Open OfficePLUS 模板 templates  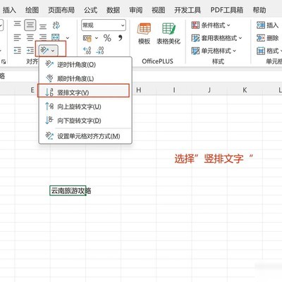[144, 34]
